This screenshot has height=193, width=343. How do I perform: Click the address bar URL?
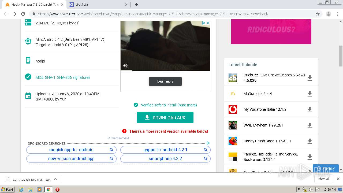tap(153, 14)
